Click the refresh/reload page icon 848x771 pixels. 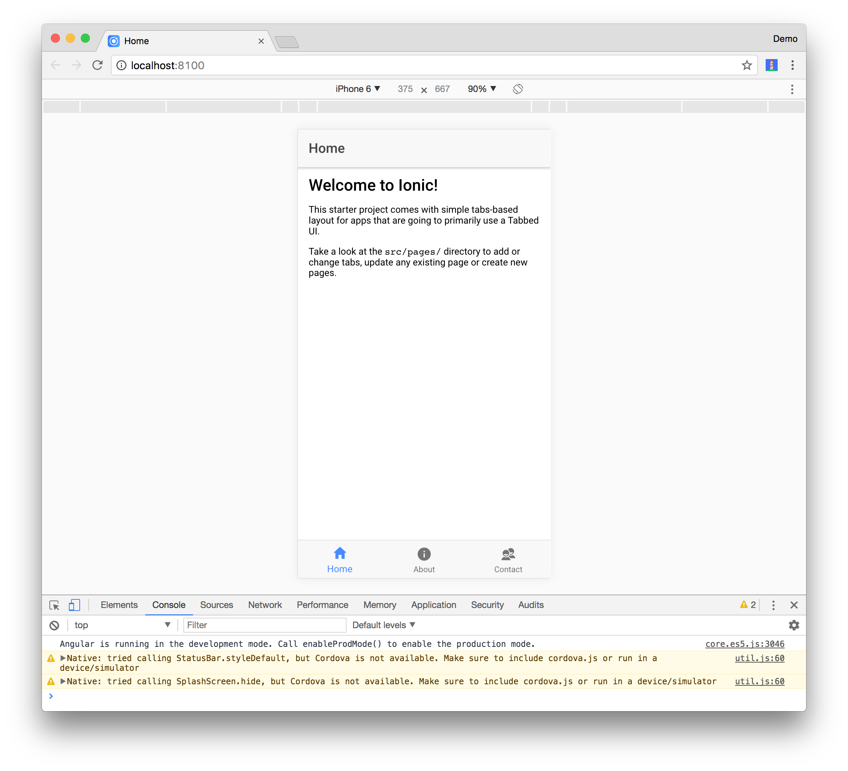98,66
